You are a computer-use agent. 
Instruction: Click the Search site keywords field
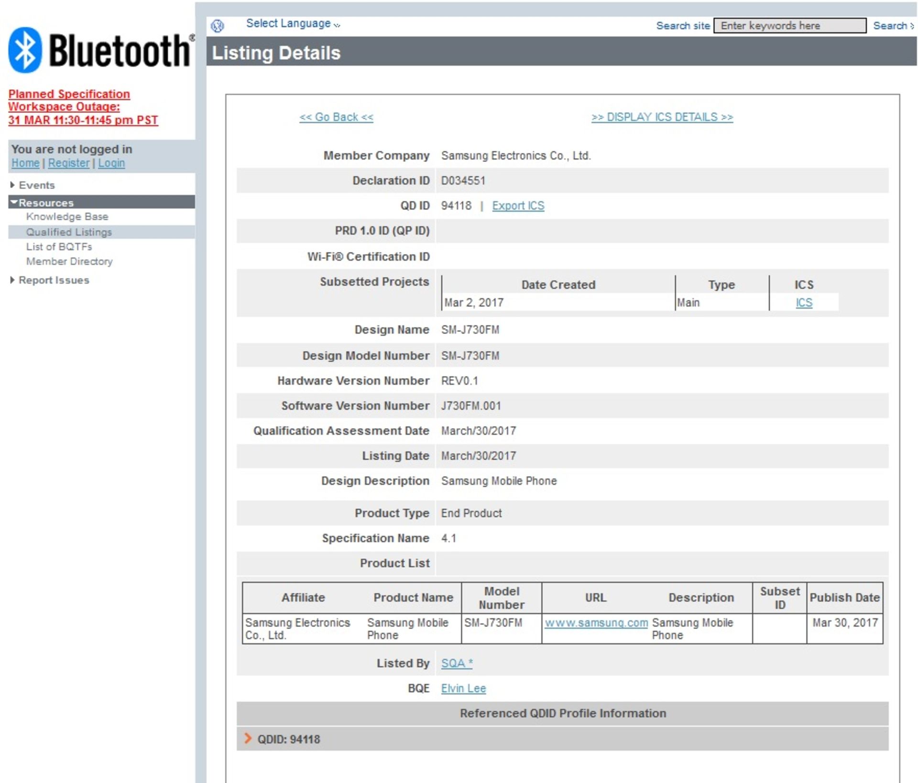click(789, 26)
